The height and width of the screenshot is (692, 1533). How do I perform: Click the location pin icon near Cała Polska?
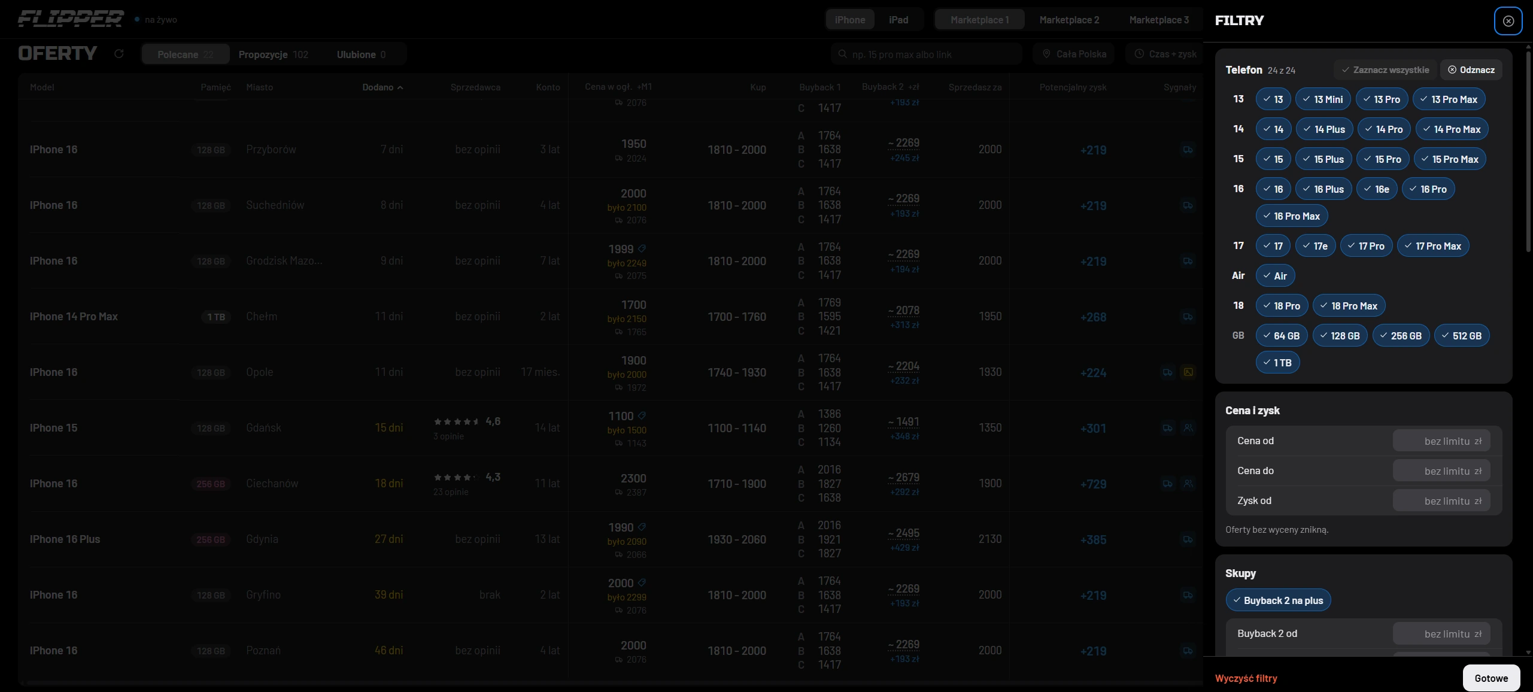click(x=1046, y=54)
